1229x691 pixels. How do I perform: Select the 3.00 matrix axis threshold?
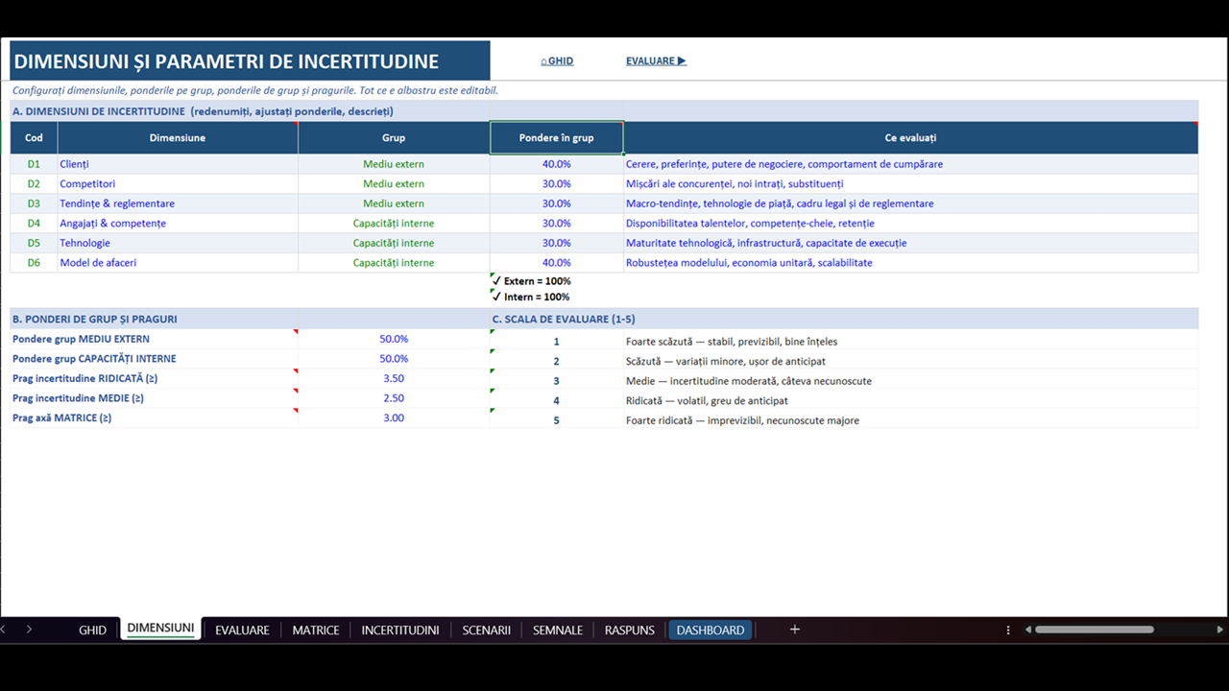pyautogui.click(x=394, y=417)
